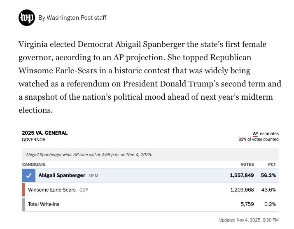Viewport: 294px width, 229px height.
Task: Click the 2025 VA. GENERAL heading
Action: 45,133
